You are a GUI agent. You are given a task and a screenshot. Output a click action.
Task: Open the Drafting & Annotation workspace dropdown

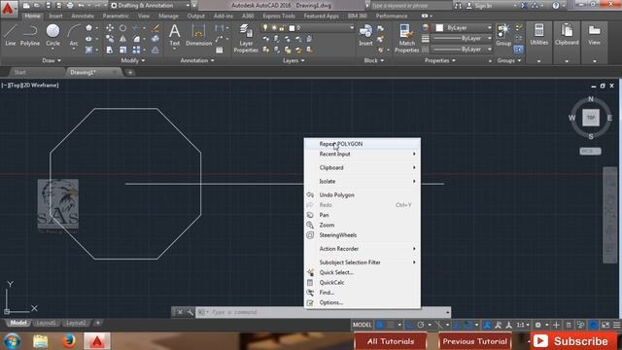pos(150,6)
